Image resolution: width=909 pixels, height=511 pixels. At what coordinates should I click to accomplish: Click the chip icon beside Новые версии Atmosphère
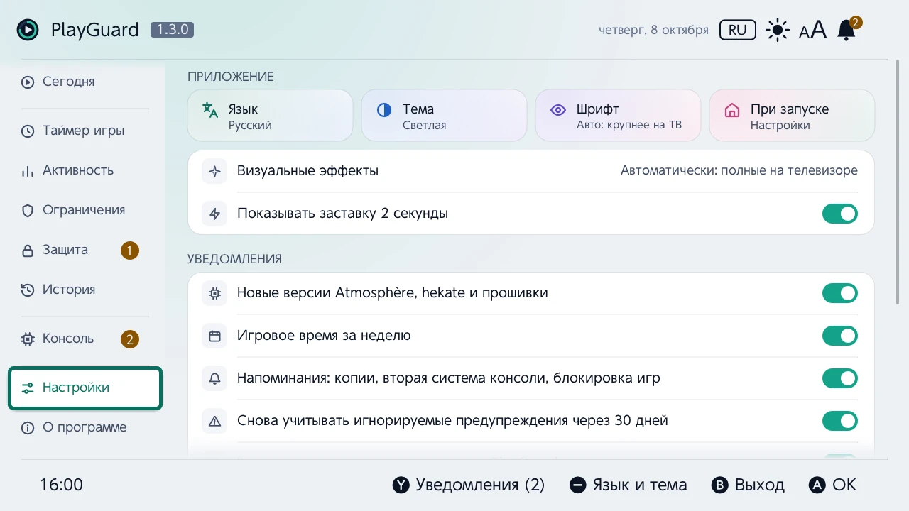214,293
